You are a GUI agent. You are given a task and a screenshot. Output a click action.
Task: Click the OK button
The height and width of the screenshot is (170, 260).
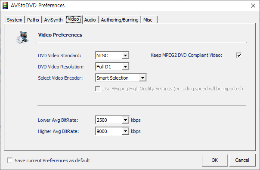[x=215, y=160]
